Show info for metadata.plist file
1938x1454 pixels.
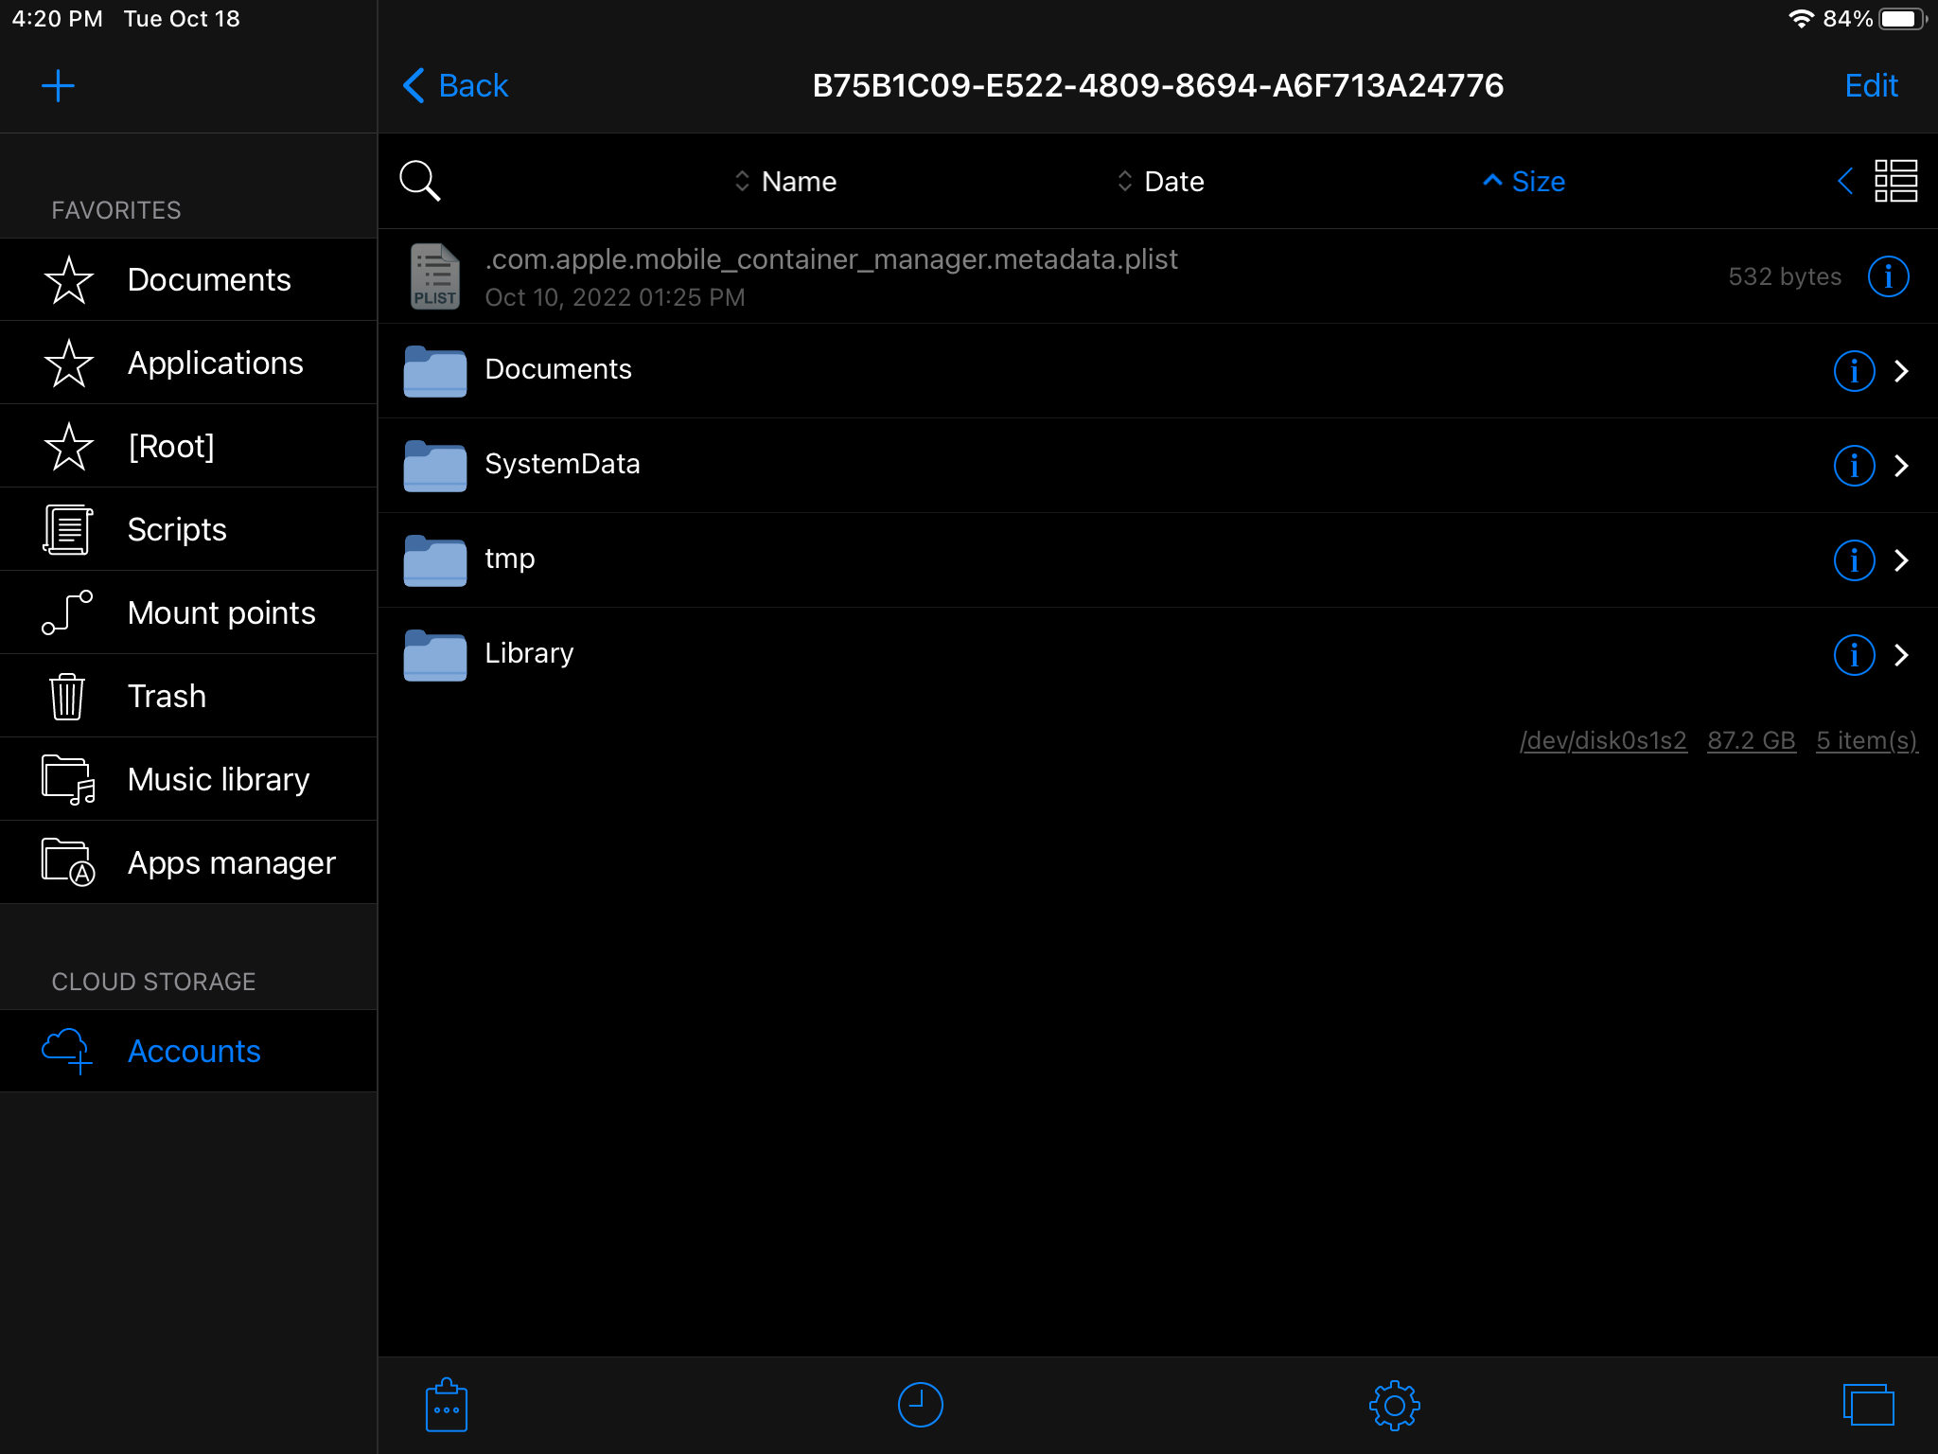(1888, 276)
